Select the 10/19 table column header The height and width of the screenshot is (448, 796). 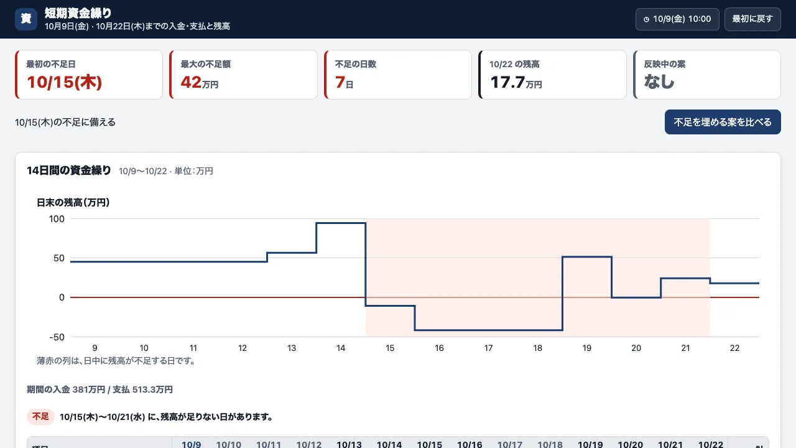[x=590, y=444]
